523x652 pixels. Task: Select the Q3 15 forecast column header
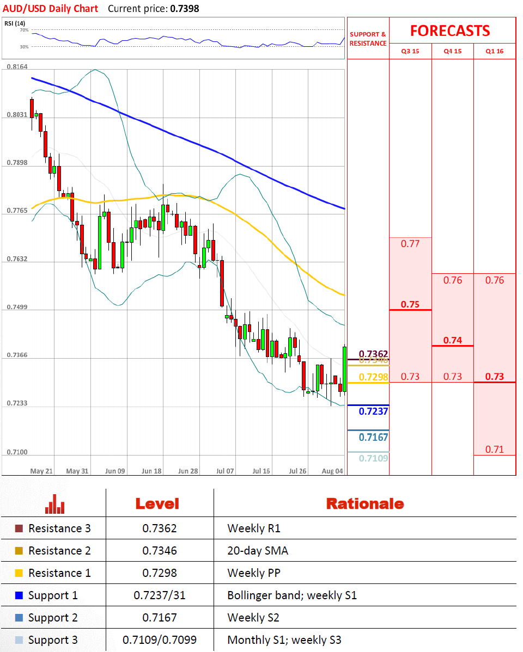tap(410, 52)
